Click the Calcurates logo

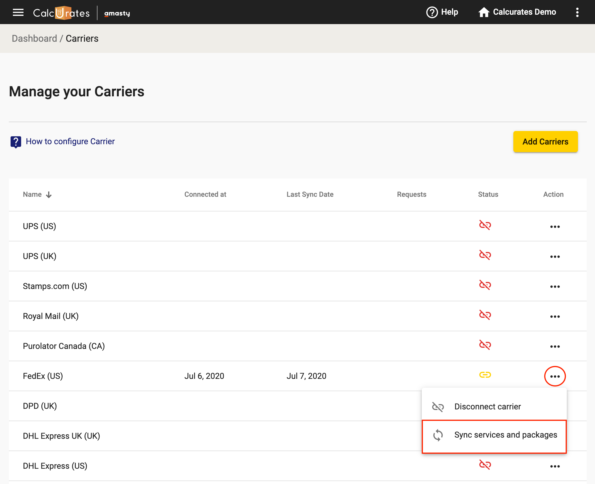pyautogui.click(x=61, y=13)
